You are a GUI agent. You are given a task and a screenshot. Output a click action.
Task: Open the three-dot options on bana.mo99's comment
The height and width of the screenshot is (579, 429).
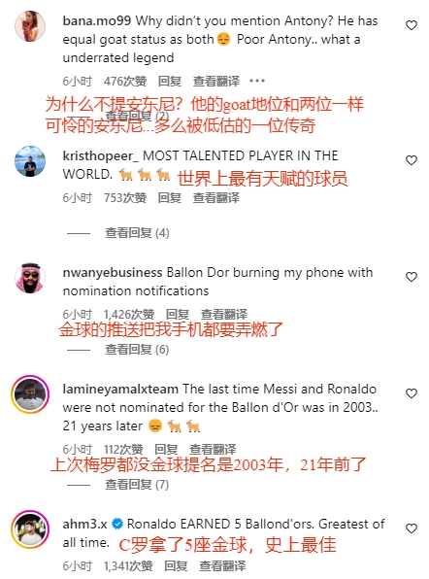pos(257,81)
